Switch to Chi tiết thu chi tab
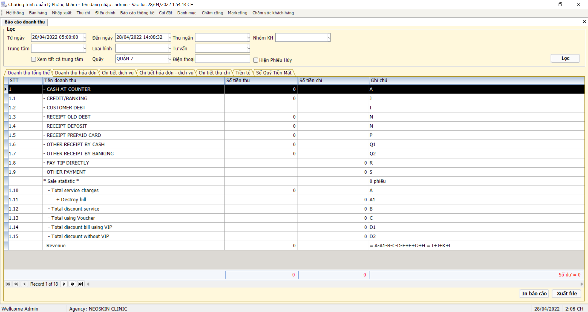Viewport: 588px width, 312px height. coord(214,73)
